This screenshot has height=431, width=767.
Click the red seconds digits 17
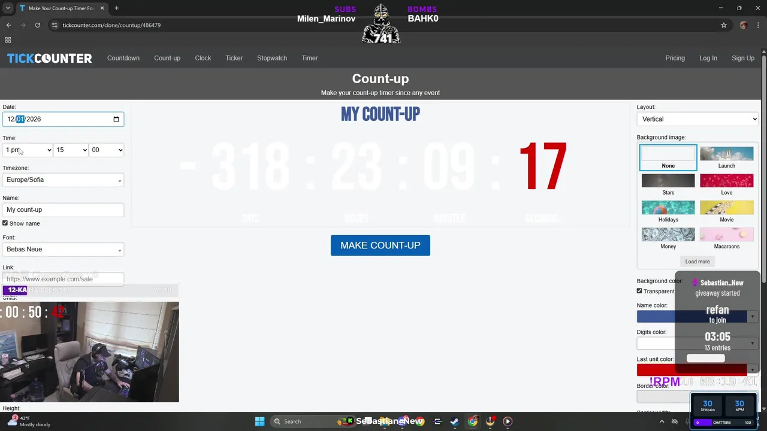pyautogui.click(x=543, y=167)
